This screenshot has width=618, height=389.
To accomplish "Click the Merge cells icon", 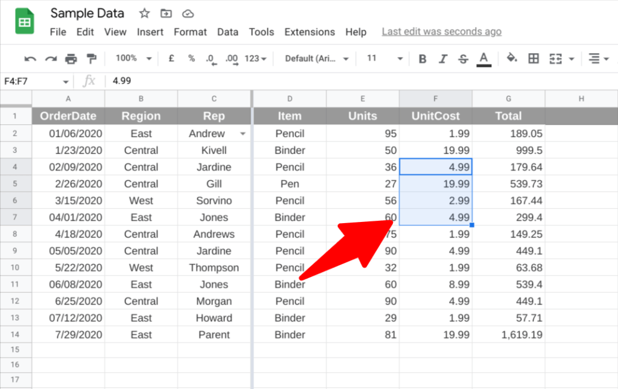I will pyautogui.click(x=556, y=59).
